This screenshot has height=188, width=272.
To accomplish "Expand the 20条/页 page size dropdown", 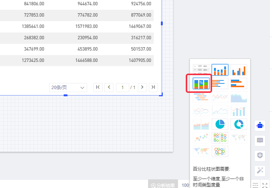I will click(x=68, y=87).
